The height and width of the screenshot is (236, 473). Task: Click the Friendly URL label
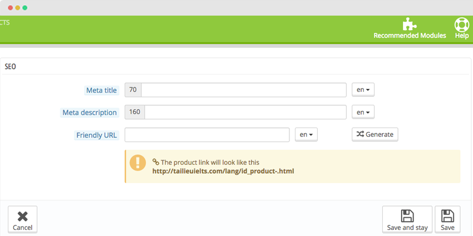(96, 135)
